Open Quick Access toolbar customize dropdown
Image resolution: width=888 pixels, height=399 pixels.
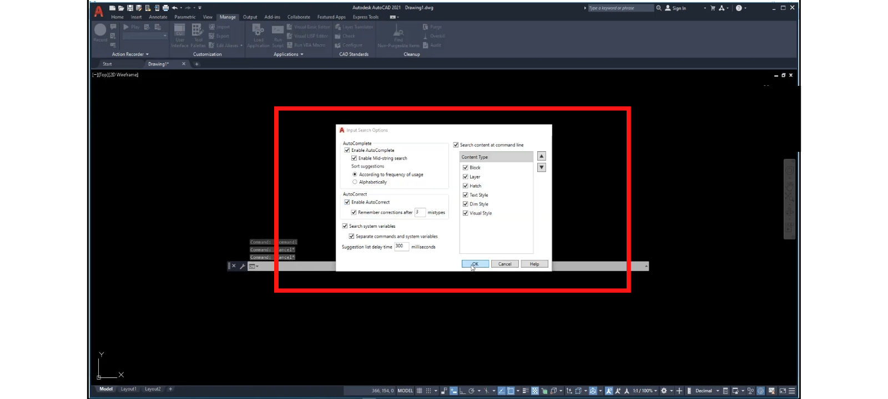point(200,8)
